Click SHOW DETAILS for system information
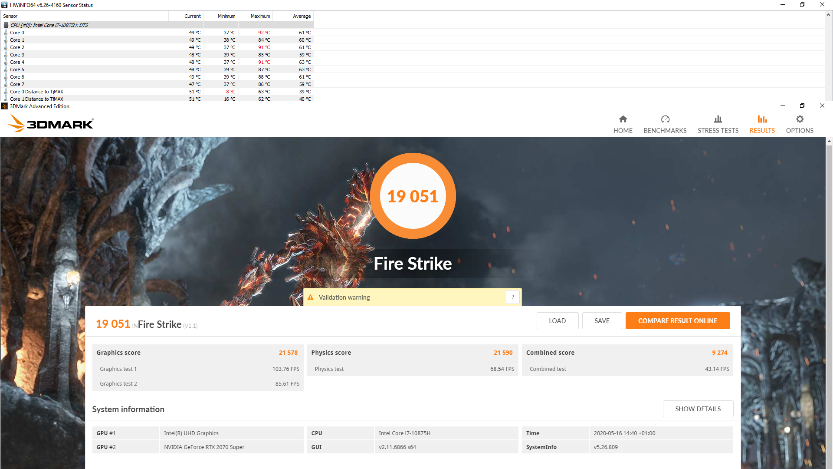The height and width of the screenshot is (469, 833). point(698,409)
